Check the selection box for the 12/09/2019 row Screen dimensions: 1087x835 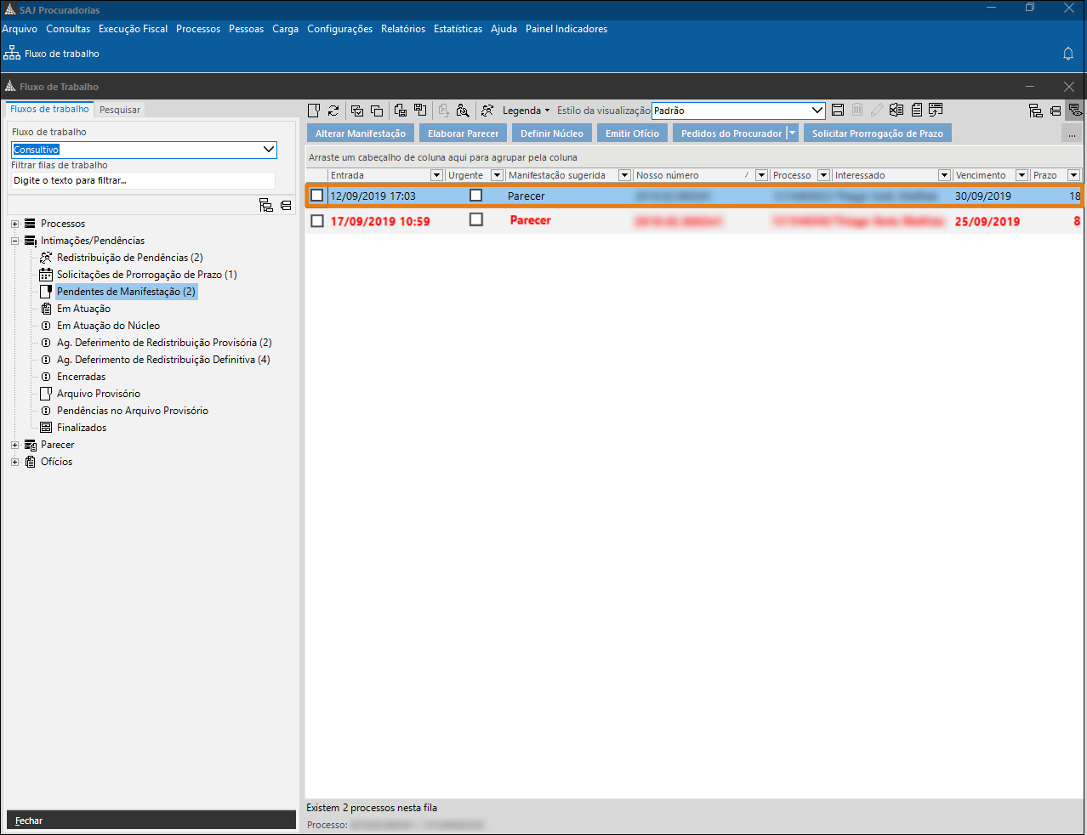point(317,196)
